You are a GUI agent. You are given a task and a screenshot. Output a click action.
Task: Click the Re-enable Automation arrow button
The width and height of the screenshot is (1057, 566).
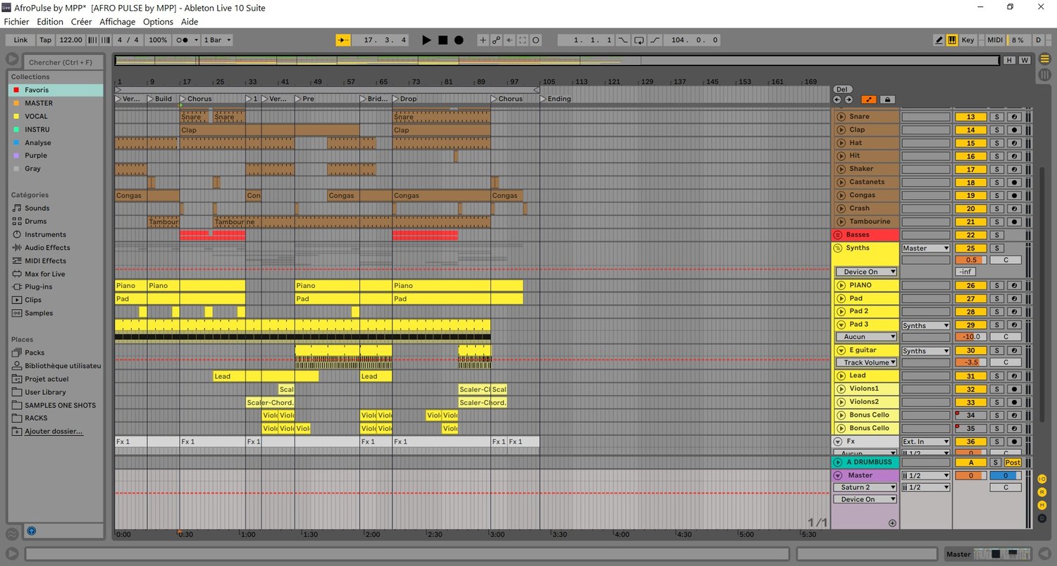(509, 40)
